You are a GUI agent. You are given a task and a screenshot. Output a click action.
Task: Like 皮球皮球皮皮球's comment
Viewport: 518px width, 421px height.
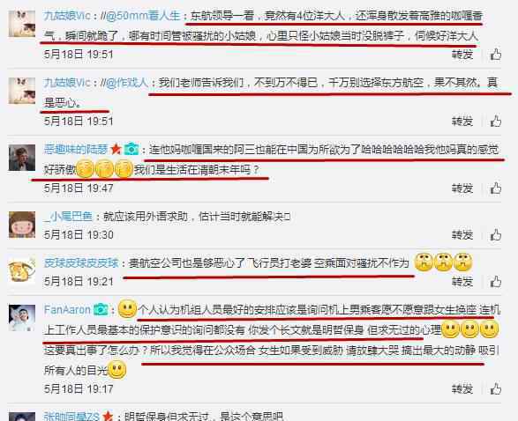click(x=496, y=282)
